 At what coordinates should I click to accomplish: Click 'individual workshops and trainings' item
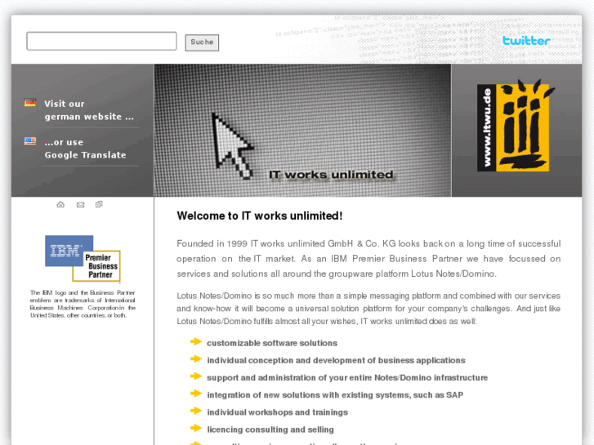tap(277, 412)
